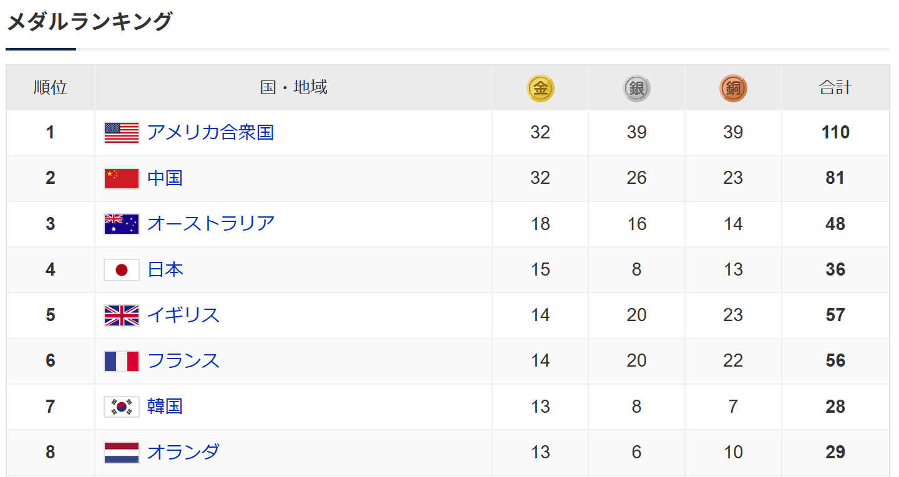
Task: Click the China flag icon
Action: tap(122, 178)
